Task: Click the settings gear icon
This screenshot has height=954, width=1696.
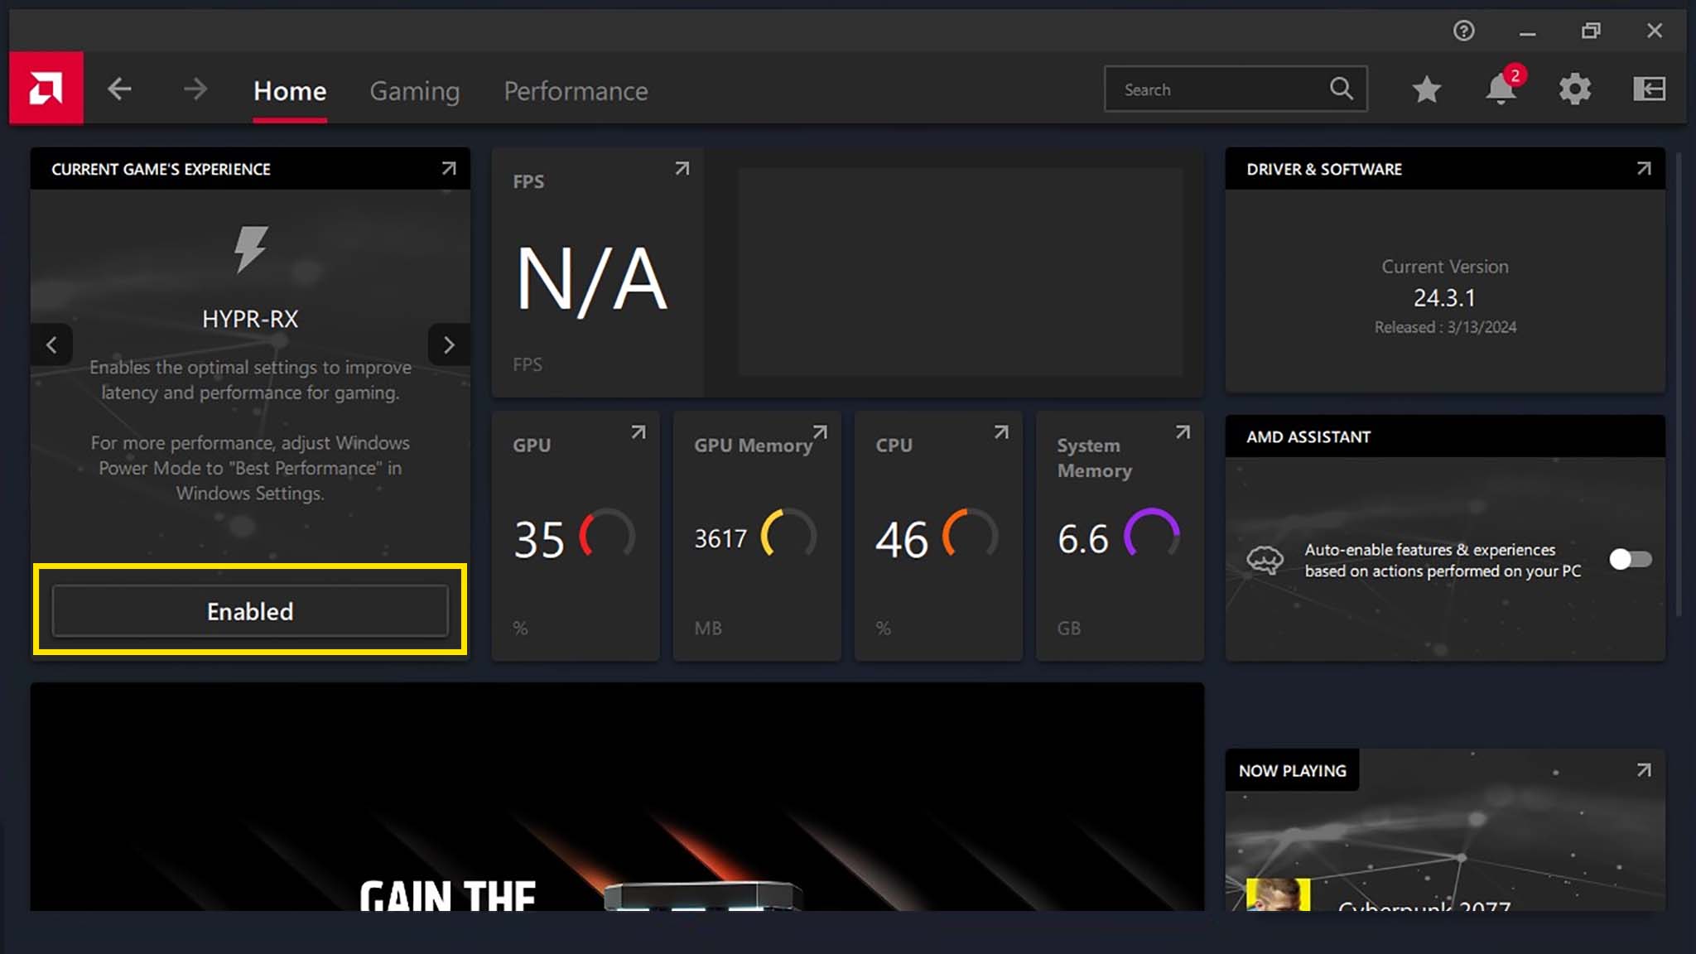Action: tap(1576, 89)
